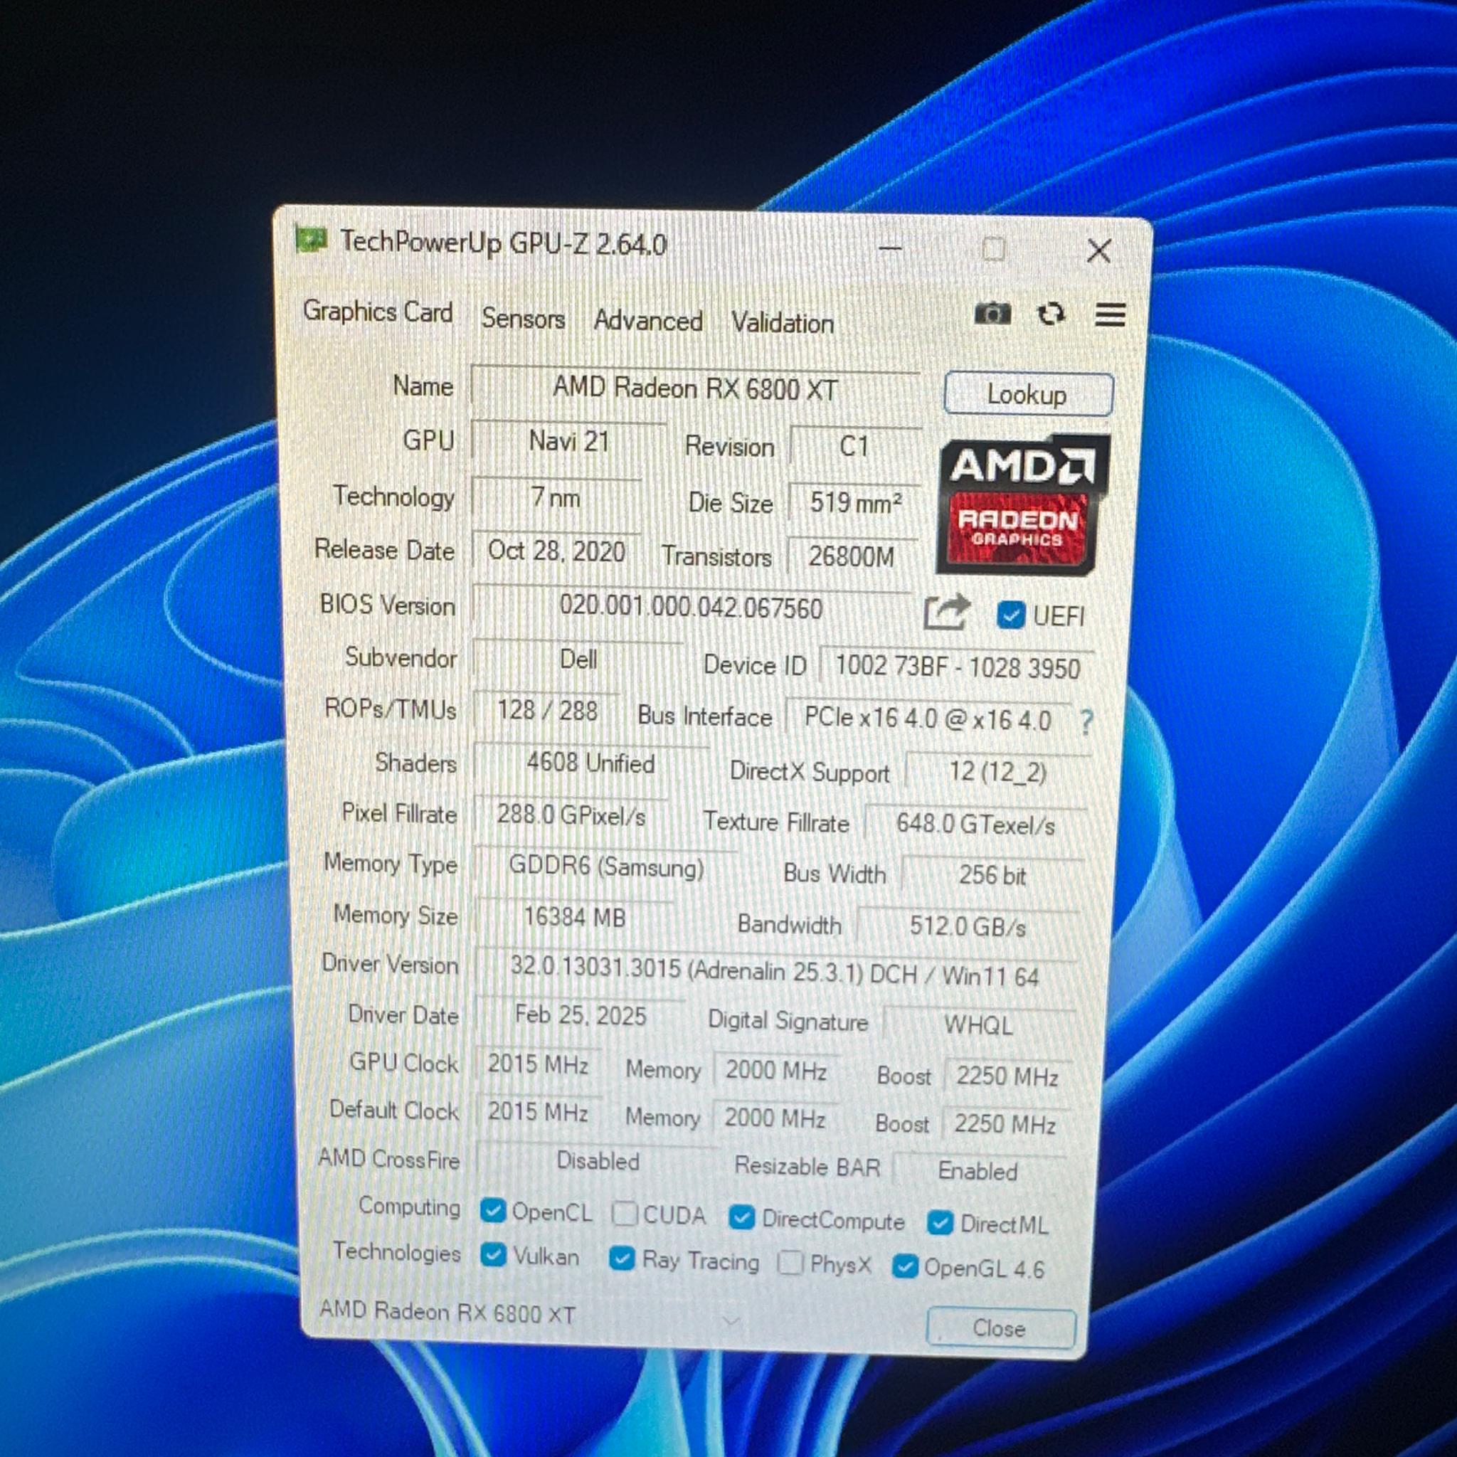The height and width of the screenshot is (1457, 1457).
Task: Open the Advanced tab
Action: click(x=648, y=321)
